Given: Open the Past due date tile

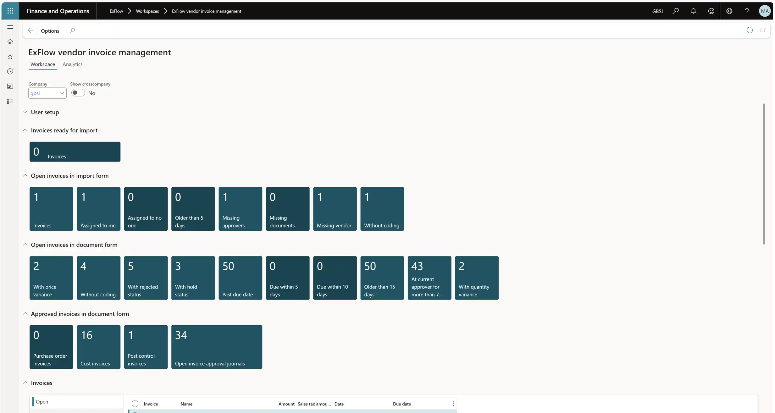Looking at the screenshot, I should [240, 278].
